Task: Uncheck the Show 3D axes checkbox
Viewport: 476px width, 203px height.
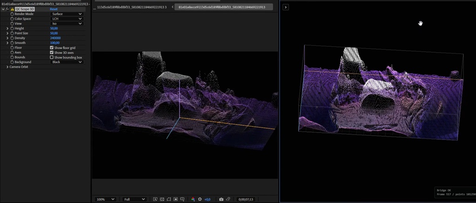Action: click(52, 52)
